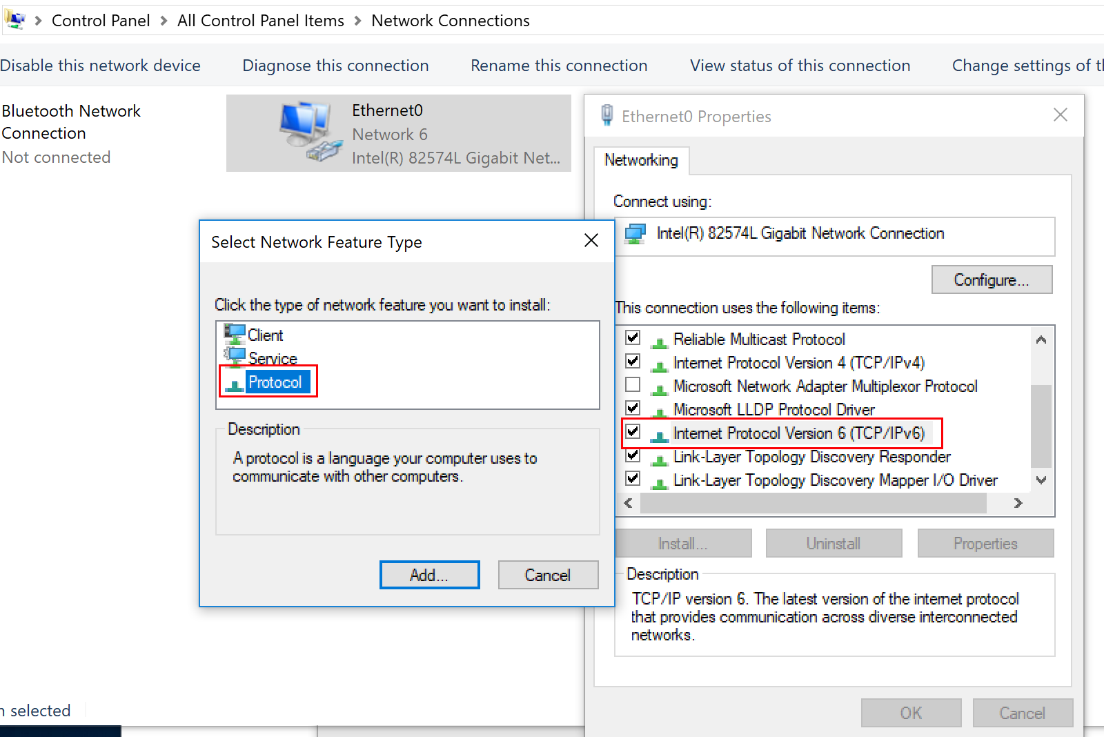The height and width of the screenshot is (737, 1104).
Task: Click the Microsoft LLDP Protocol Driver icon
Action: pyautogui.click(x=659, y=411)
